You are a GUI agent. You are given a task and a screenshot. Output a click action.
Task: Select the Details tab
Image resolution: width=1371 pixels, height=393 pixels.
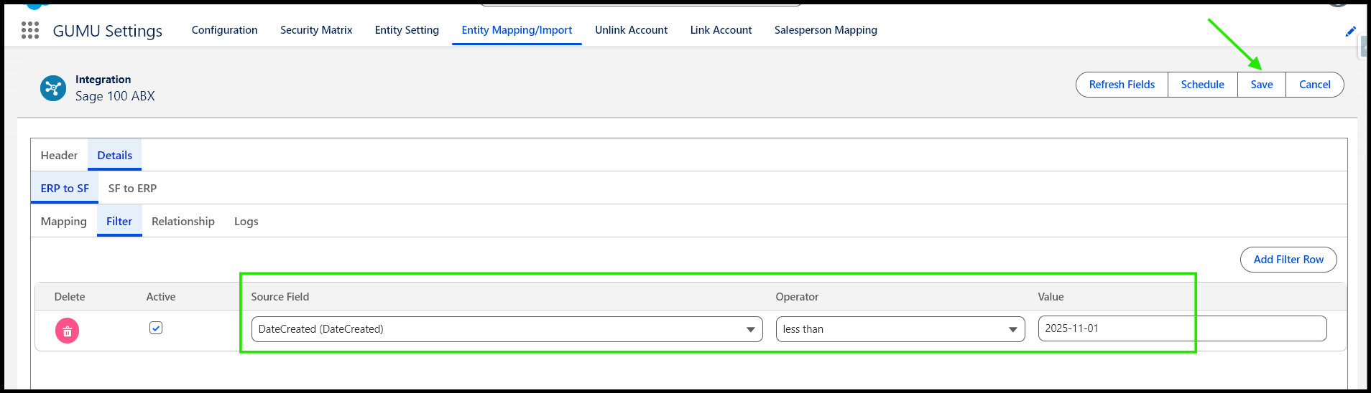tap(115, 156)
